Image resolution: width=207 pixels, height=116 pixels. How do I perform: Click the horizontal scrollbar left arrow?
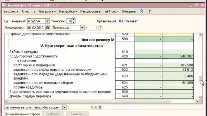[6, 101]
